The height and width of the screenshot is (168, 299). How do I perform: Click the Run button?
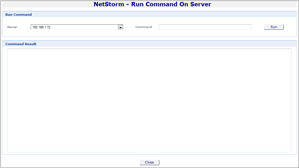point(274,27)
